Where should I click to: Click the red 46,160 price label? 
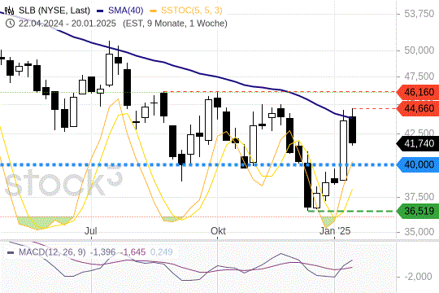pyautogui.click(x=417, y=92)
